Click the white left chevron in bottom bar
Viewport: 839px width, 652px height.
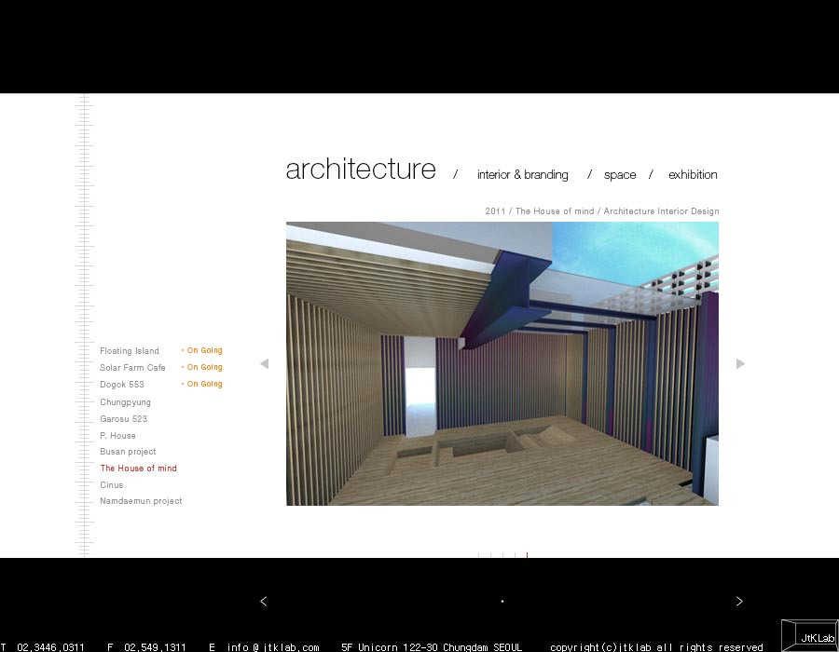click(263, 601)
